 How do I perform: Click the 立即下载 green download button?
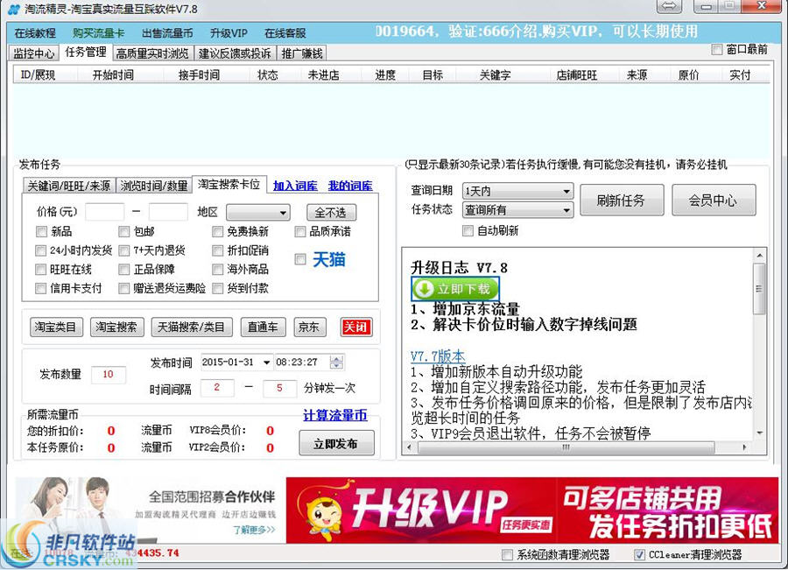pyautogui.click(x=454, y=289)
